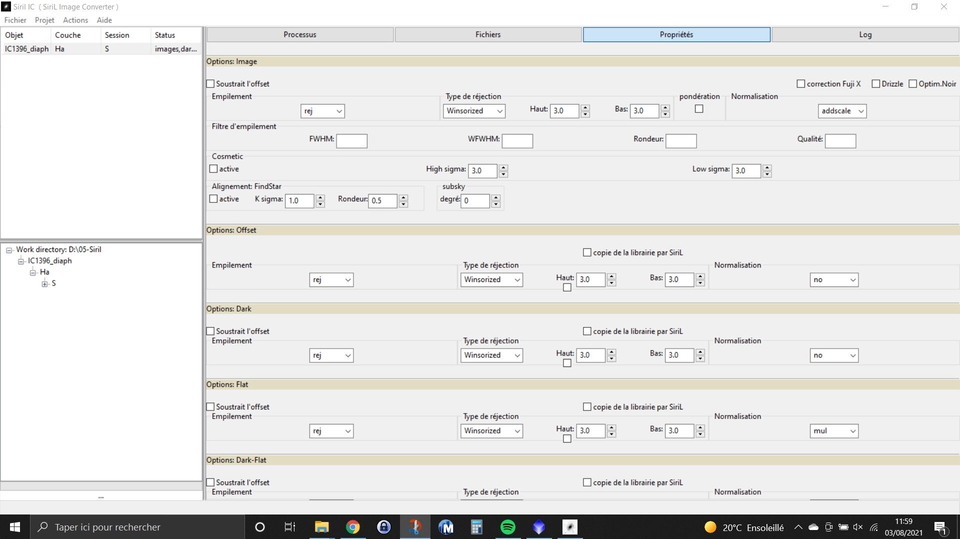
Task: Open the blue M app in taskbar
Action: 446,527
